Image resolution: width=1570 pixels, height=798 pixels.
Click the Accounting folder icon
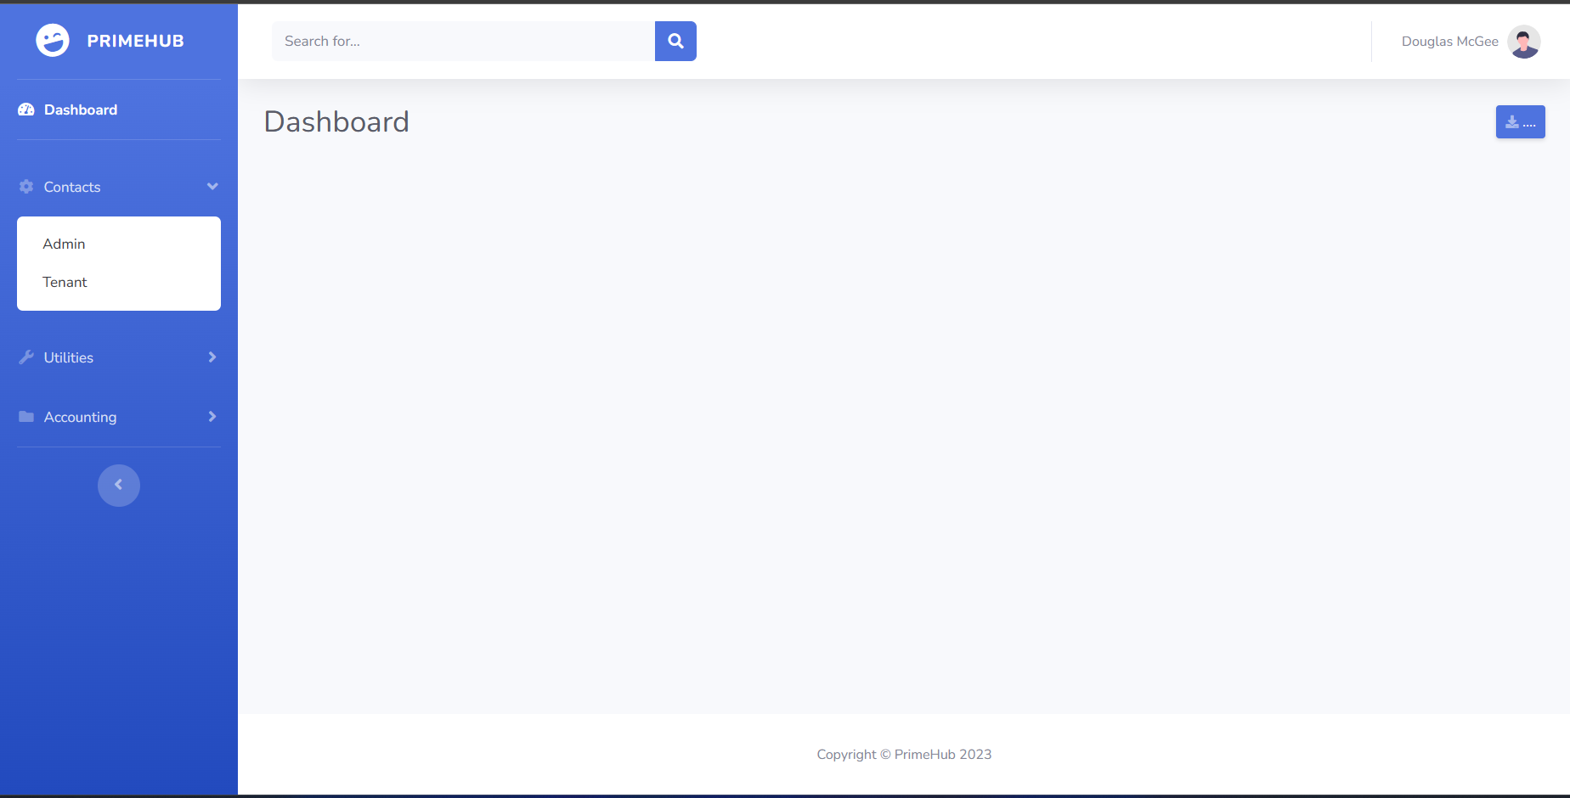coord(26,417)
